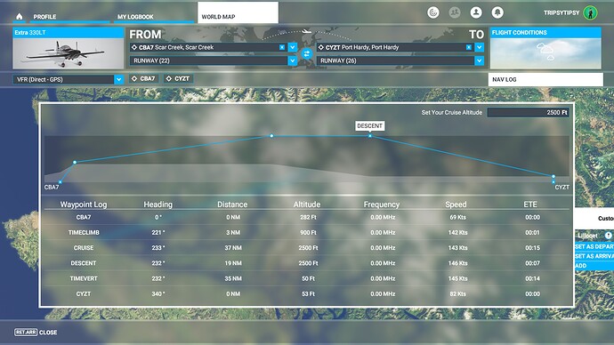Open the user profile icon
Viewport: 614px width, 345px height.
tap(476, 12)
